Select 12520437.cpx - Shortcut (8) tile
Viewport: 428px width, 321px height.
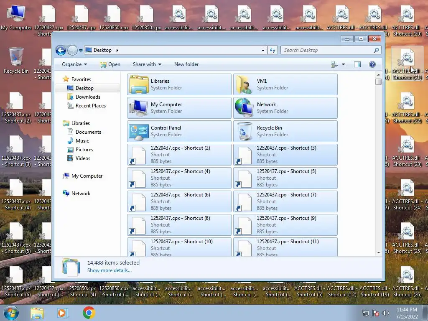tap(179, 225)
